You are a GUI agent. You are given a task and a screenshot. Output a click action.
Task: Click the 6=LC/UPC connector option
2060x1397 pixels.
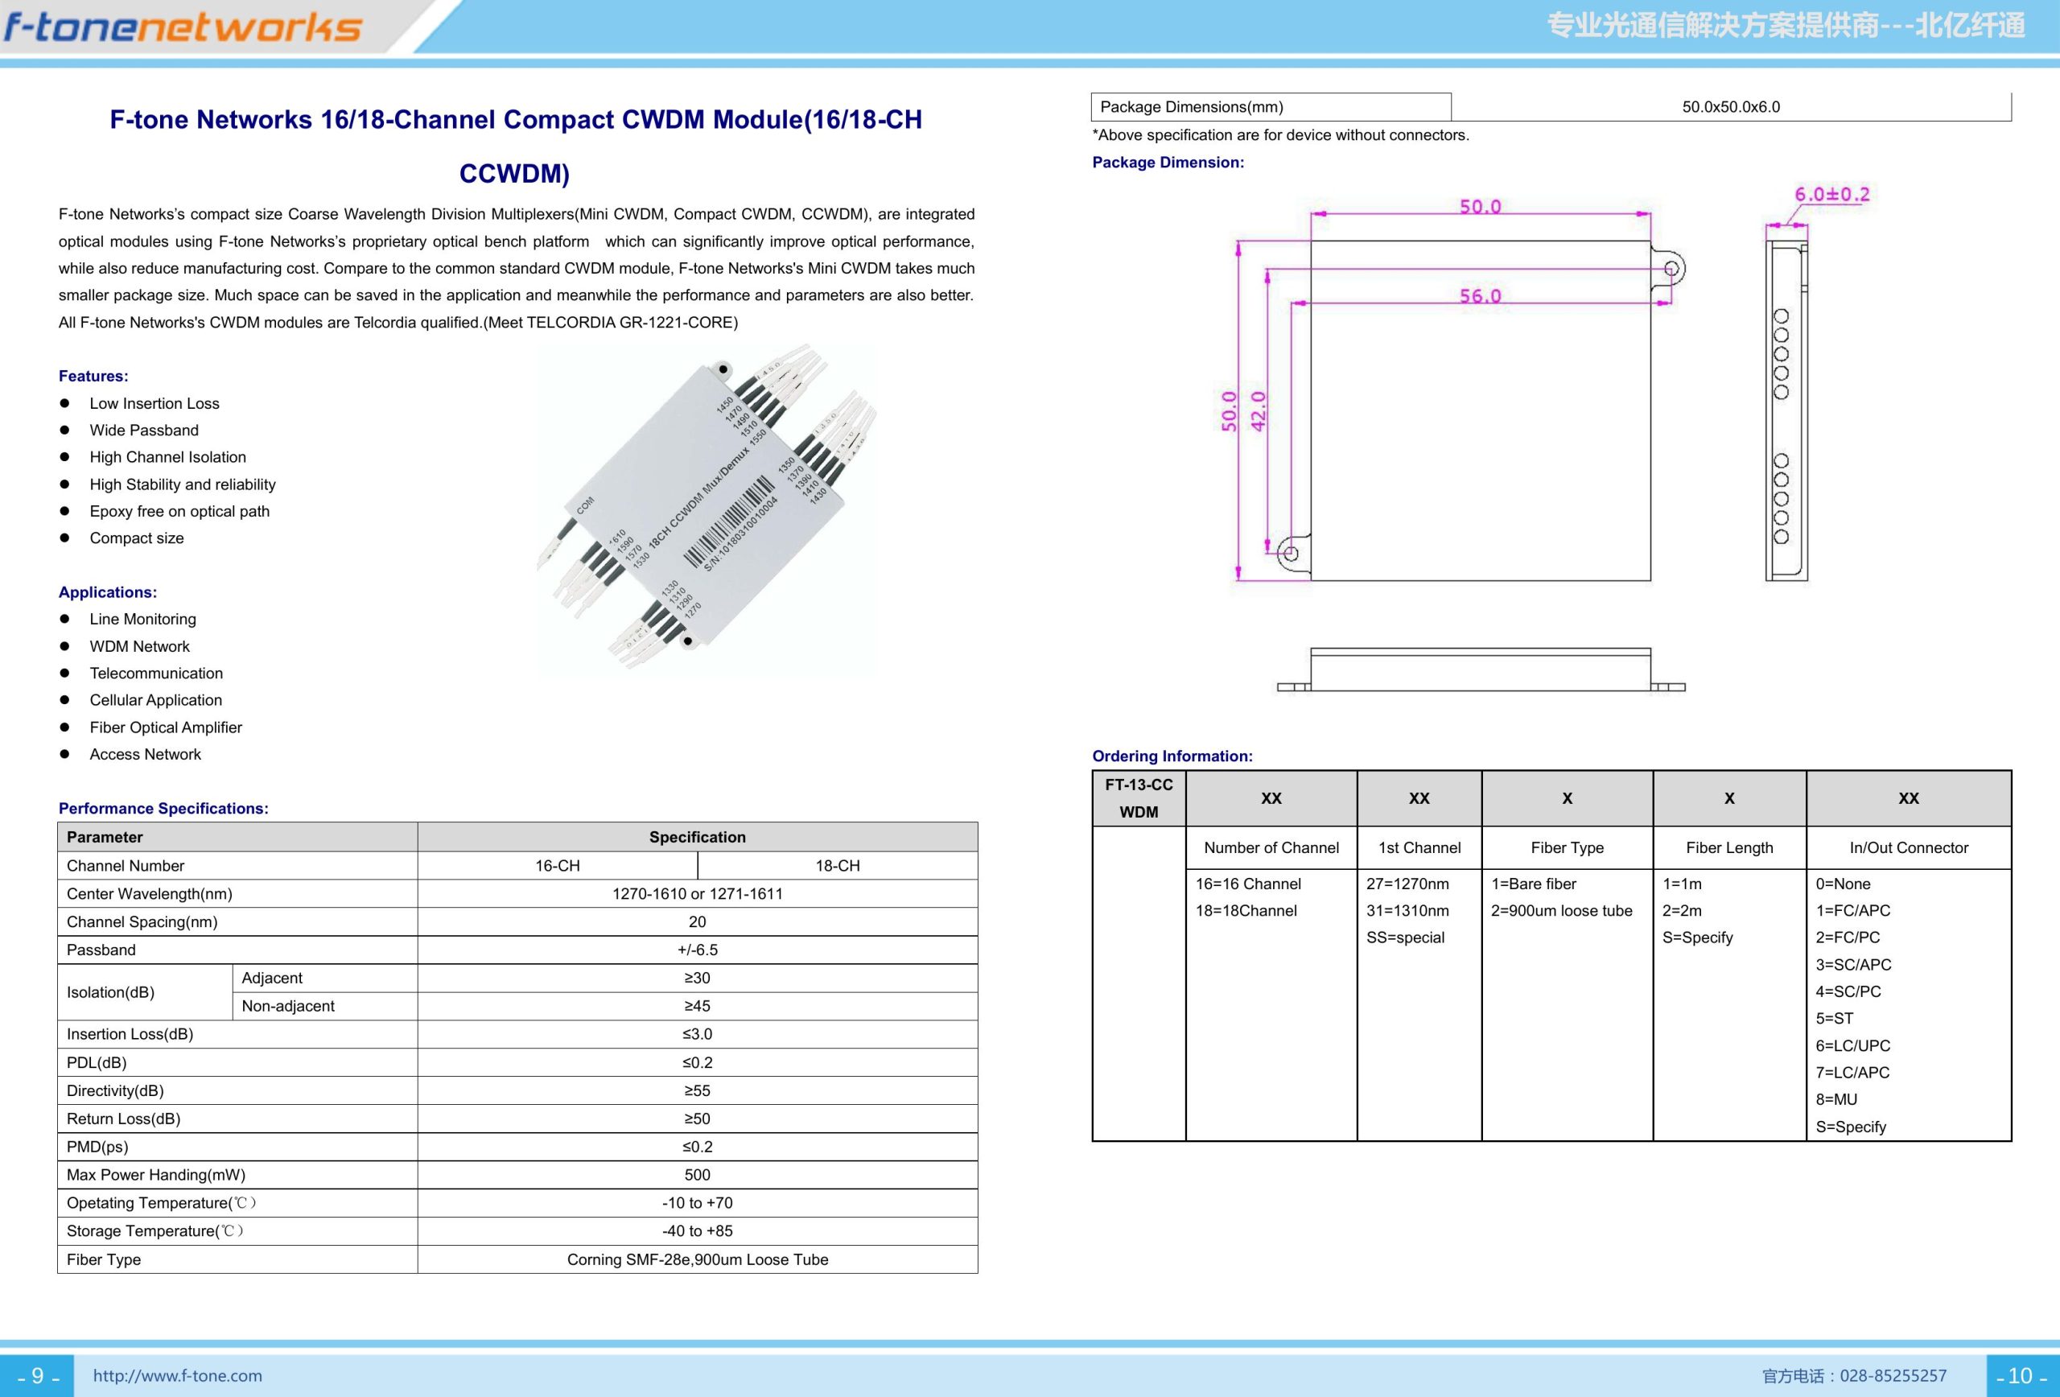click(1852, 1045)
